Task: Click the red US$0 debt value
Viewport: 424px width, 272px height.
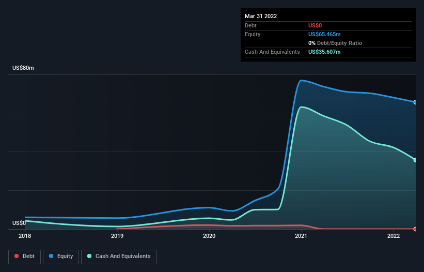Action: tap(315, 25)
